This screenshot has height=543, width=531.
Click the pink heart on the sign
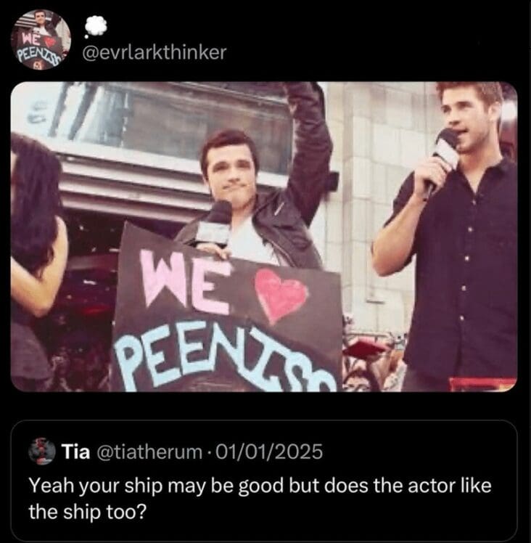click(281, 296)
